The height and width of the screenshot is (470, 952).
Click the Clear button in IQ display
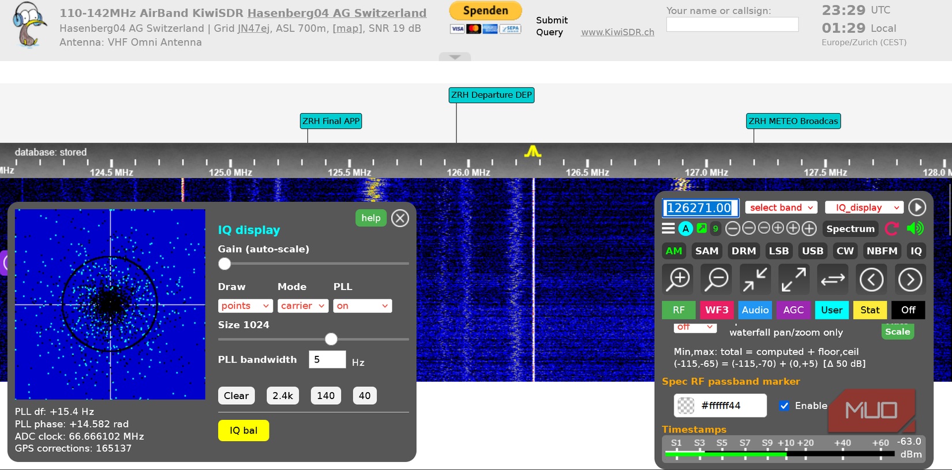pos(236,396)
